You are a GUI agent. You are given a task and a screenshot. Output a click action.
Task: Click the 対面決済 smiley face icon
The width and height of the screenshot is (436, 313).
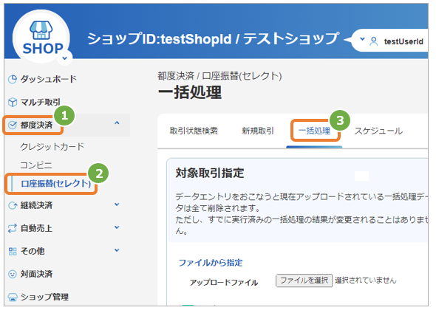pyautogui.click(x=13, y=274)
